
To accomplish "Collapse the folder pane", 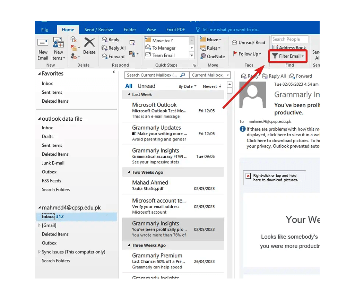I will coord(114,72).
